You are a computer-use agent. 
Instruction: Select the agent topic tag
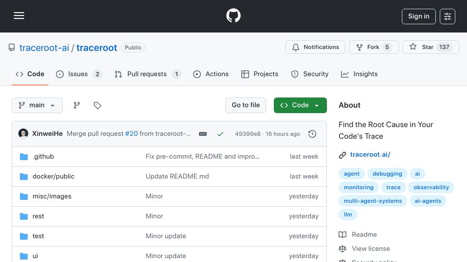click(x=351, y=174)
